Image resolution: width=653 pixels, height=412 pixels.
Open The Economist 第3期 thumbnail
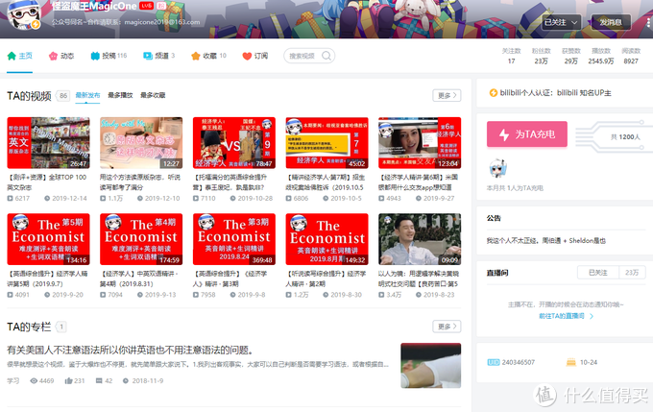pos(234,239)
